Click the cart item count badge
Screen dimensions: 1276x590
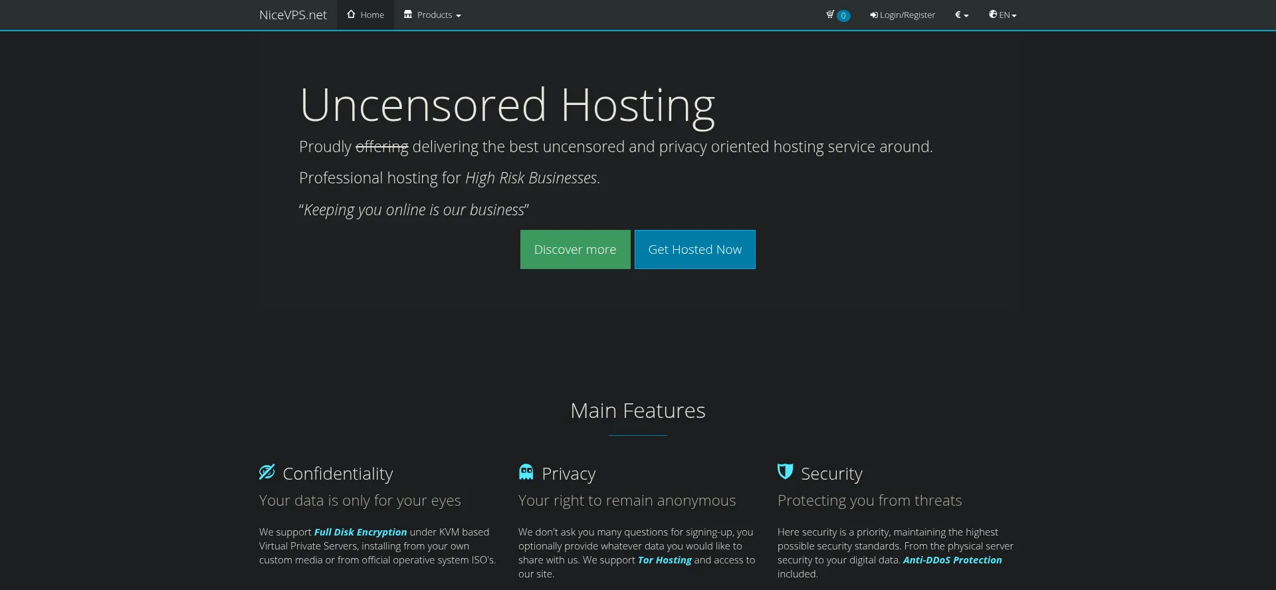pos(843,15)
